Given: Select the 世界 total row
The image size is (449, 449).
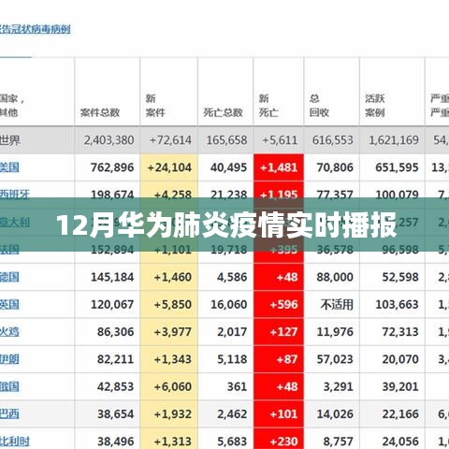Looking at the screenshot, I should [x=224, y=140].
